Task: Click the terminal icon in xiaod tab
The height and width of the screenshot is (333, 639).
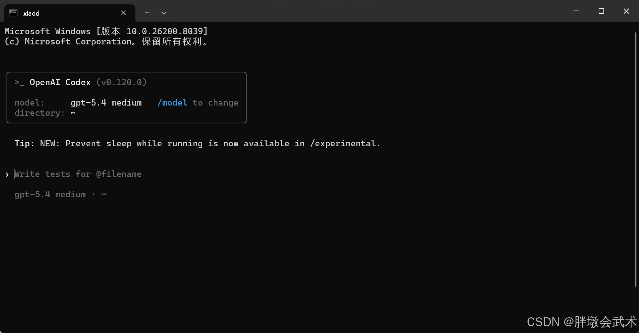Action: 13,13
